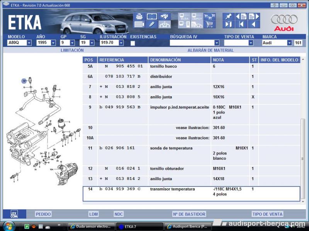Click reference N 013 818 2
Image resolution: width=309 pixels, height=231 pixels.
point(122,87)
